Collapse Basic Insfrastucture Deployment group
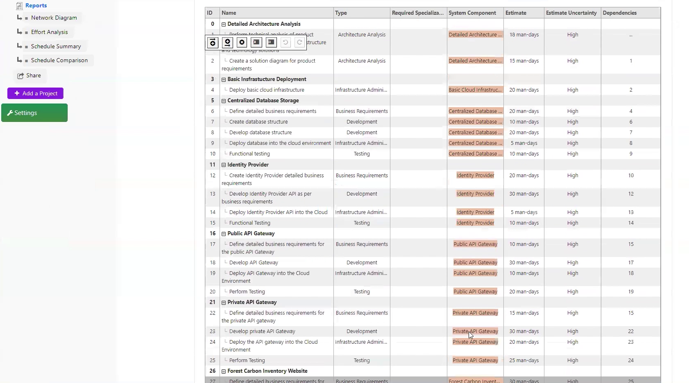The width and height of the screenshot is (689, 383). [x=224, y=79]
